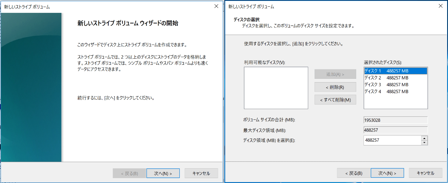Image resolution: width=448 pixels, height=183 pixels.
Task: Select ディスク 2 488257 MB row
Action: (395, 78)
